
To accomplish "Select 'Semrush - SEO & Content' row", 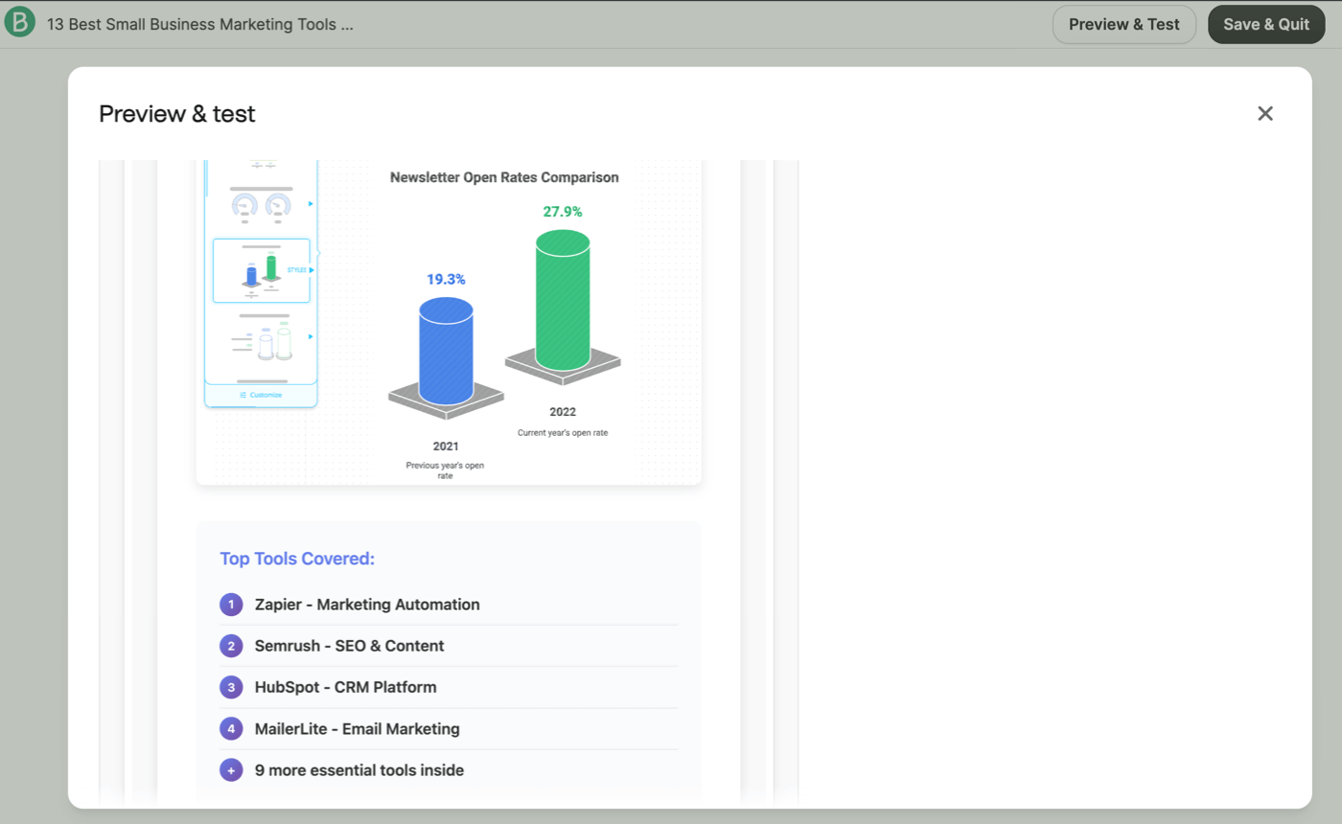I will click(x=449, y=646).
